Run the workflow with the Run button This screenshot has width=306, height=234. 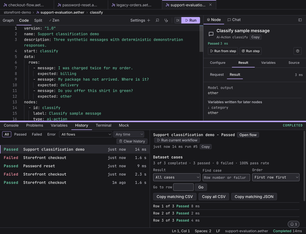[x=191, y=20]
